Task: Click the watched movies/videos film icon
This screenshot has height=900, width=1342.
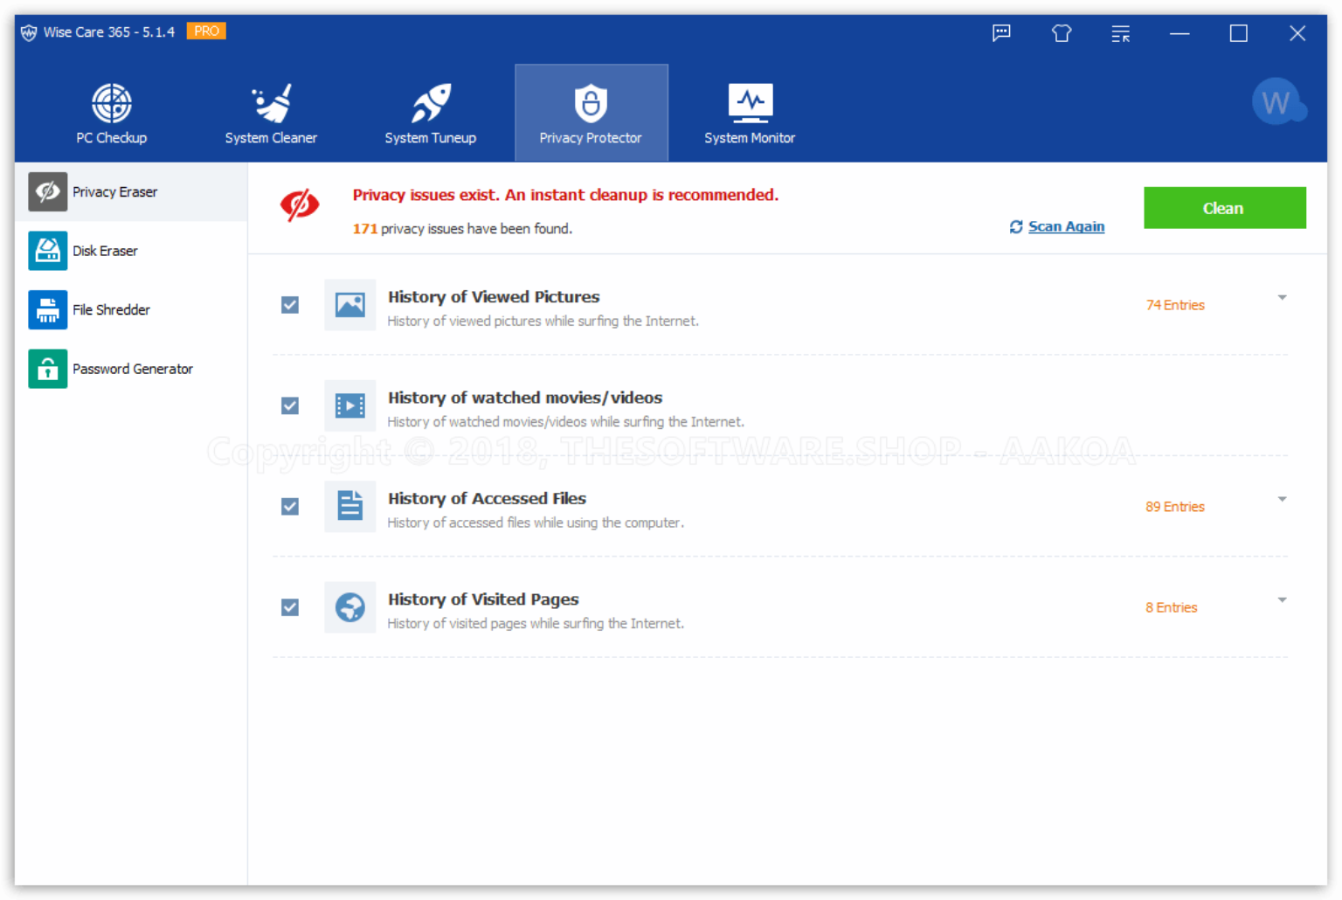Action: point(350,405)
